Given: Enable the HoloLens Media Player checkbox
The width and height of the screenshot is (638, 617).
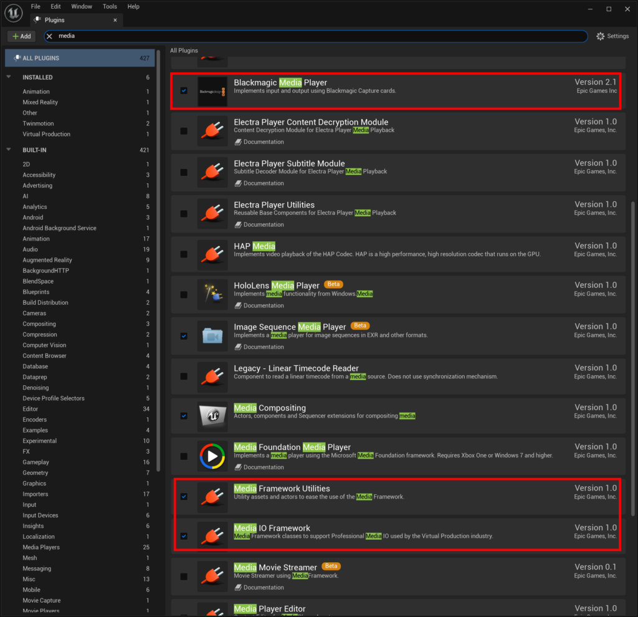Looking at the screenshot, I should [x=184, y=295].
